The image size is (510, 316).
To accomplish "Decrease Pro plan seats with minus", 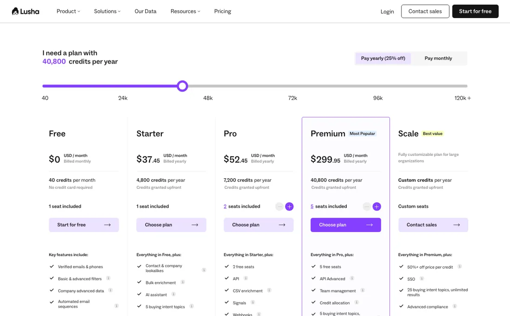I will (280, 206).
